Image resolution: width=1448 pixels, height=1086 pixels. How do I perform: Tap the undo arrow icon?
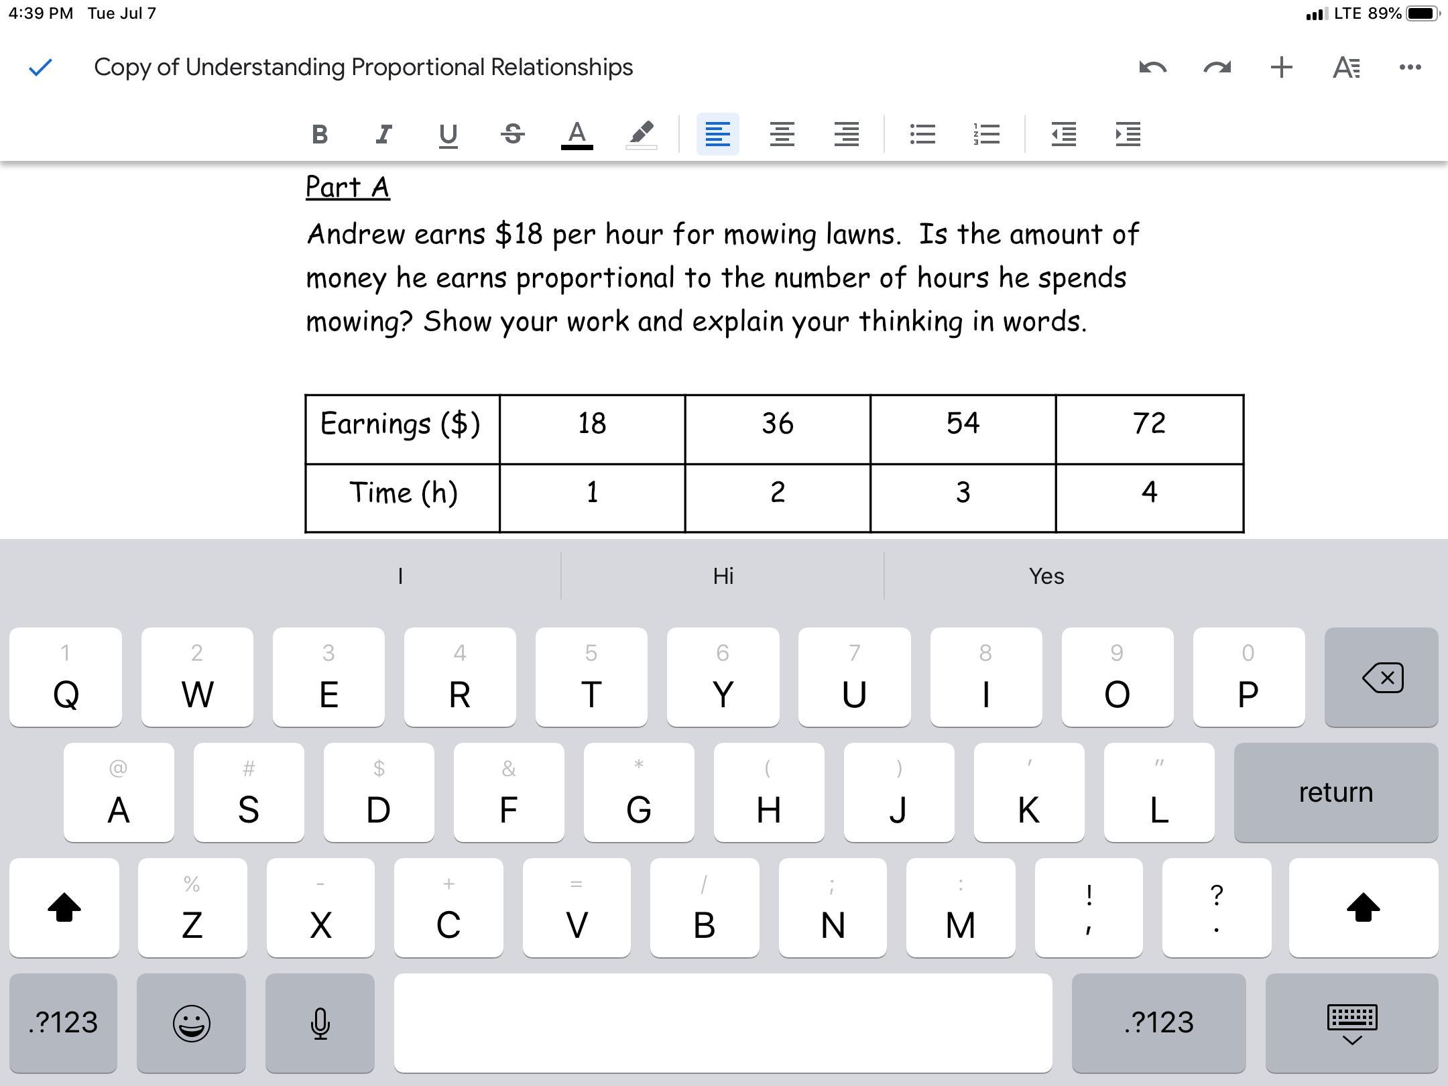coord(1152,67)
